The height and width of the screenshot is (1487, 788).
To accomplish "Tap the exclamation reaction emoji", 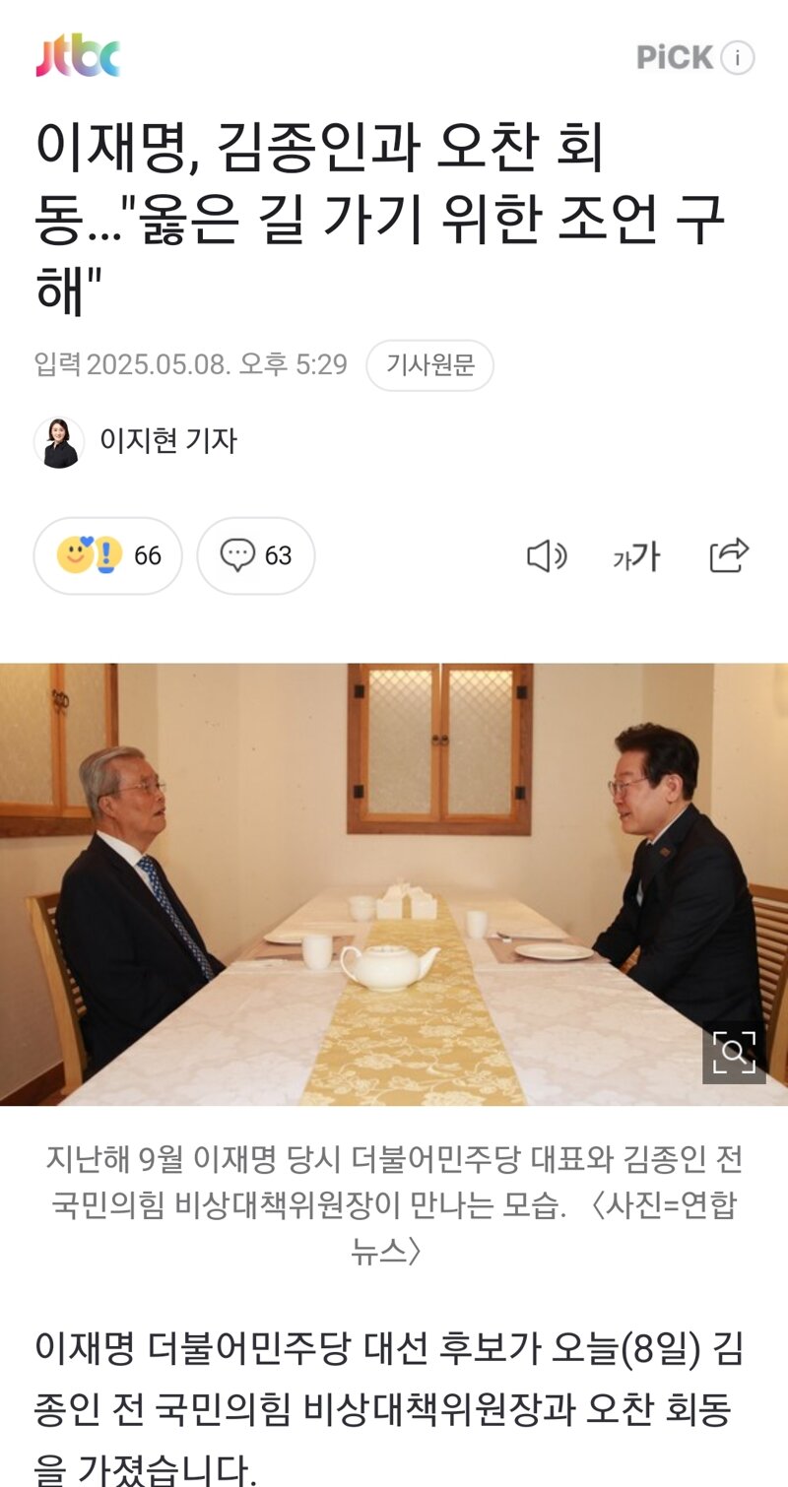I will (107, 555).
